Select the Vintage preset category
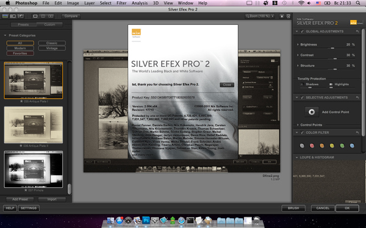This screenshot has height=228, width=366. point(52,48)
